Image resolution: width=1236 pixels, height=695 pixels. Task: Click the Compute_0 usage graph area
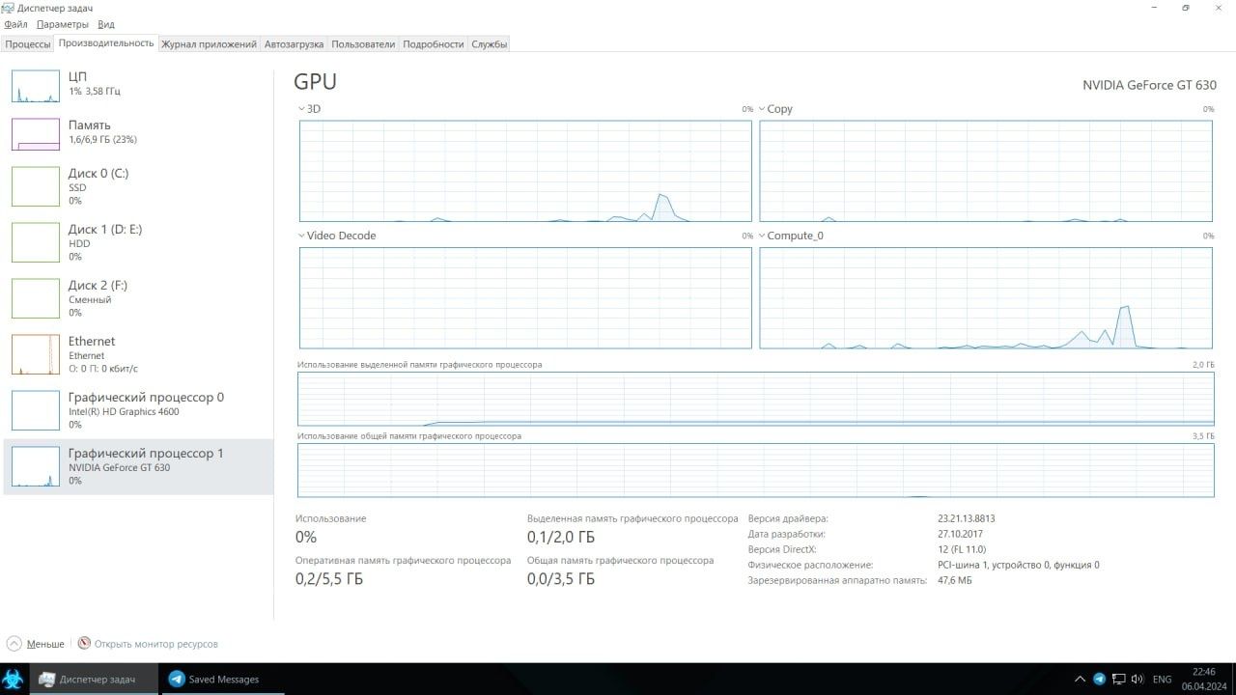coord(986,297)
